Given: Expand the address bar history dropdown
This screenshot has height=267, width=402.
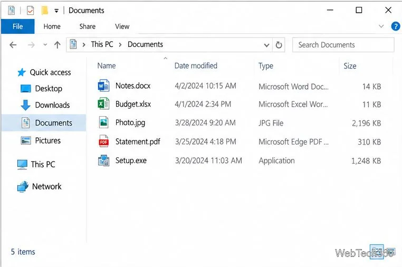Looking at the screenshot, I should pyautogui.click(x=266, y=45).
